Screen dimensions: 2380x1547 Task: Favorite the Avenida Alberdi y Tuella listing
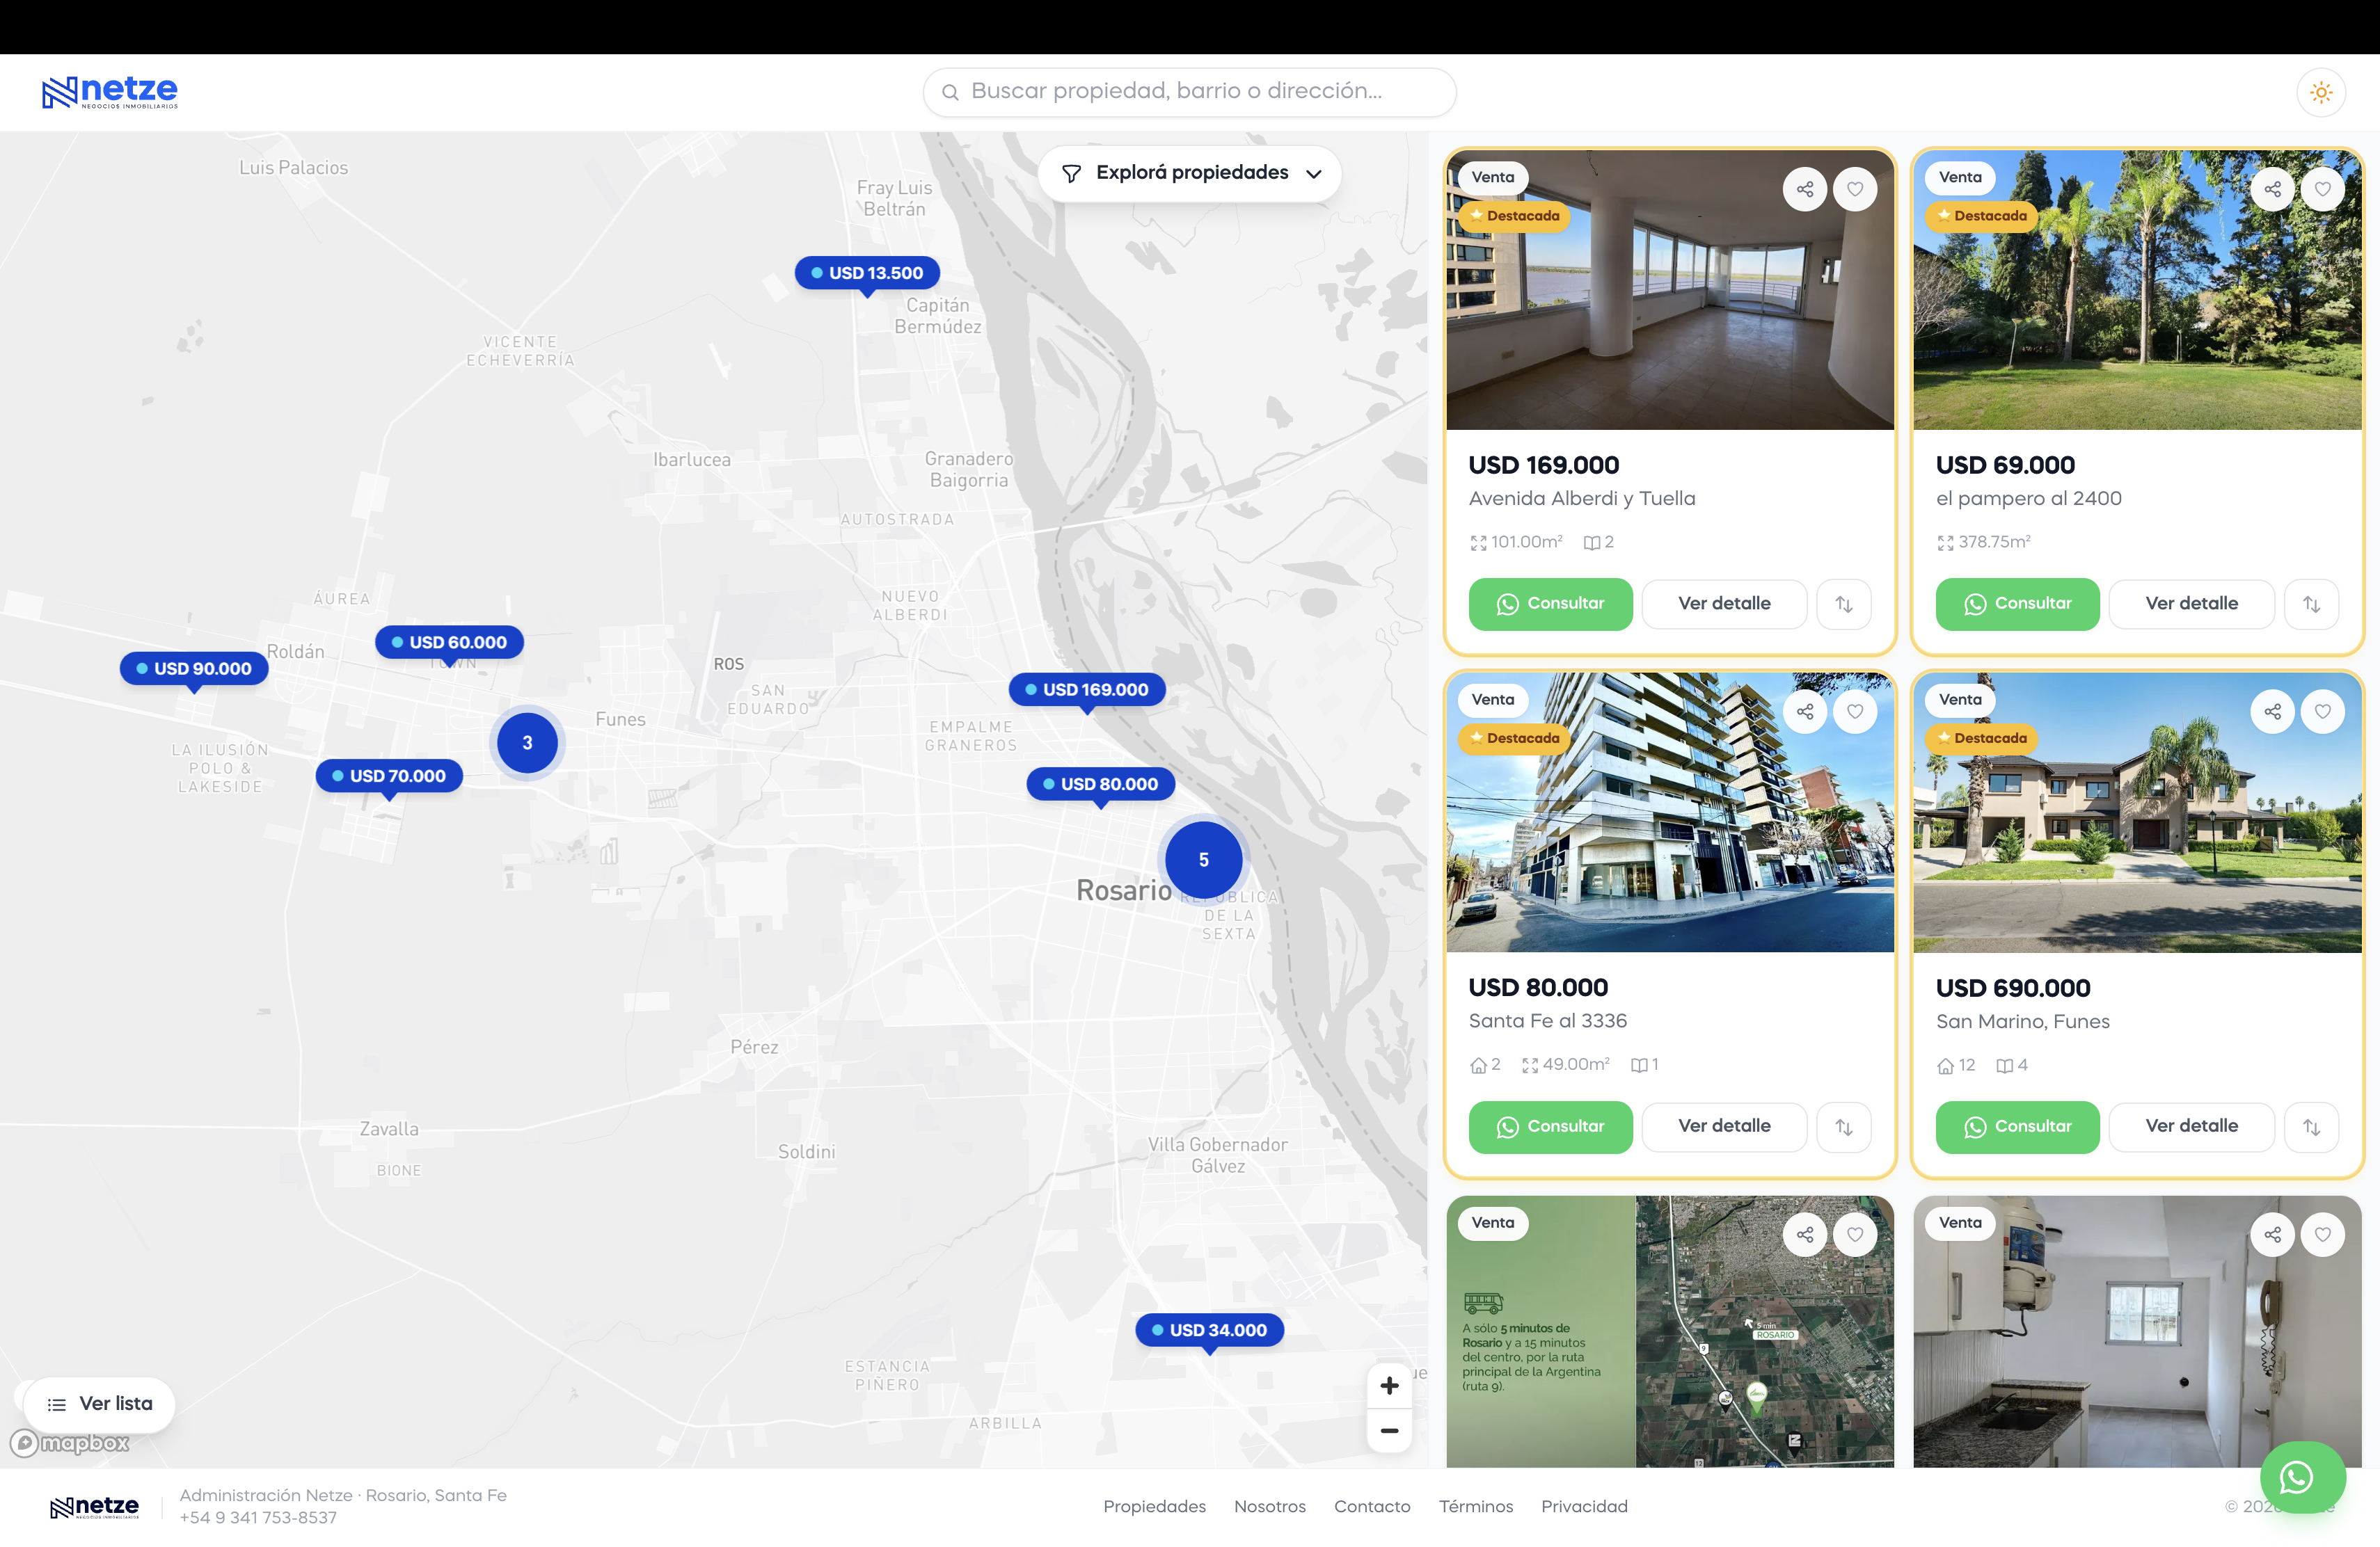(1855, 189)
